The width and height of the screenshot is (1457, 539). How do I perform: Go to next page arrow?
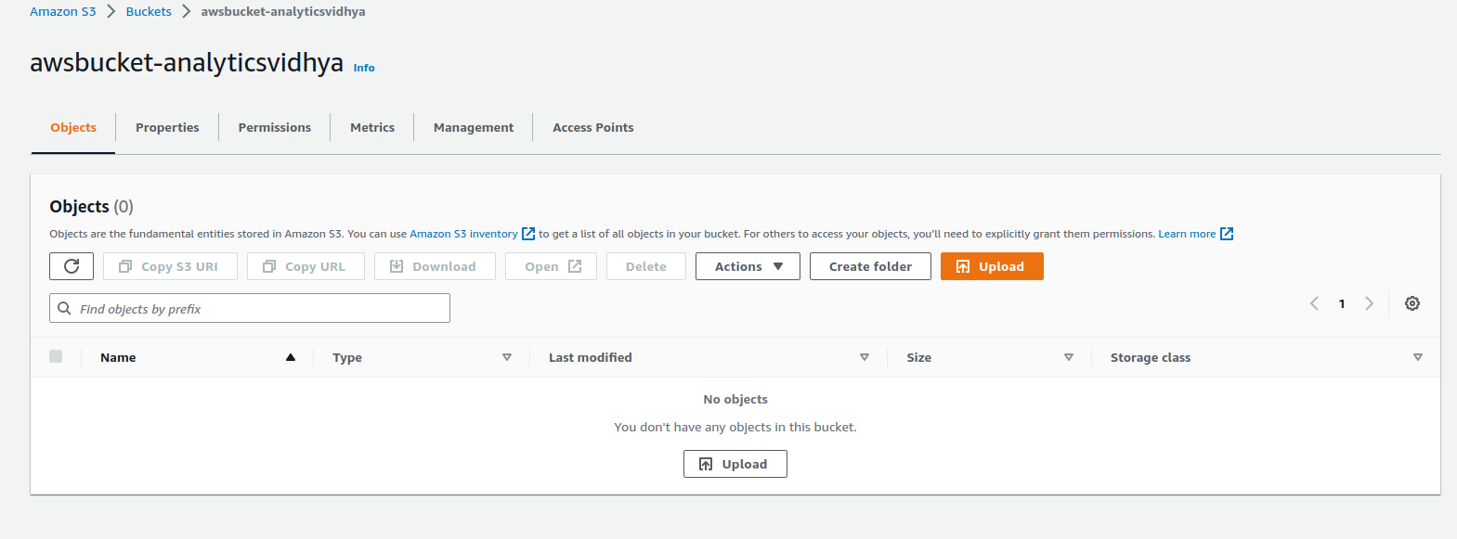coord(1369,303)
